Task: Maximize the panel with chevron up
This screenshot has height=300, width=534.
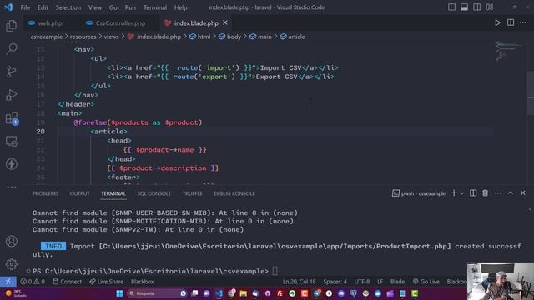Action: [510, 193]
